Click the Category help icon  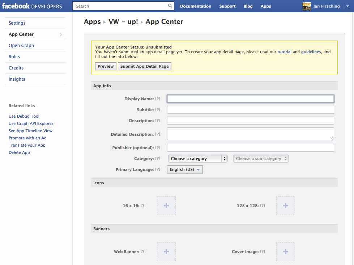point(158,159)
